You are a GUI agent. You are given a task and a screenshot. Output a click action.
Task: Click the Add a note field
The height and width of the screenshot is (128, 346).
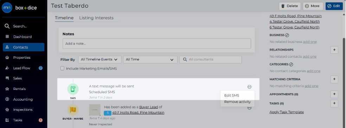coord(157,44)
